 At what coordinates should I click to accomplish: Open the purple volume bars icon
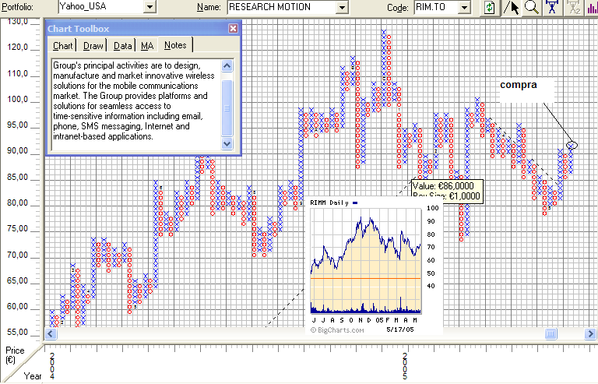tap(593, 7)
